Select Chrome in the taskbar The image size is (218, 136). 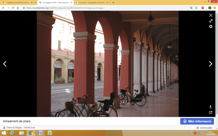[x=31, y=133]
